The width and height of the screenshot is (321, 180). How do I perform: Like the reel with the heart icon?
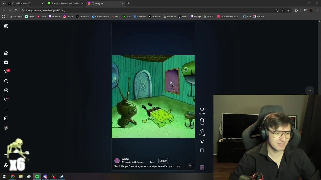202,109
